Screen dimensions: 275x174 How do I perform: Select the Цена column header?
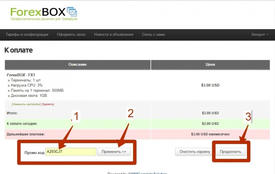coord(210,64)
